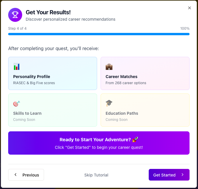Click the purple trophy icon
Image resolution: width=198 pixels, height=189 pixels.
coord(15,15)
